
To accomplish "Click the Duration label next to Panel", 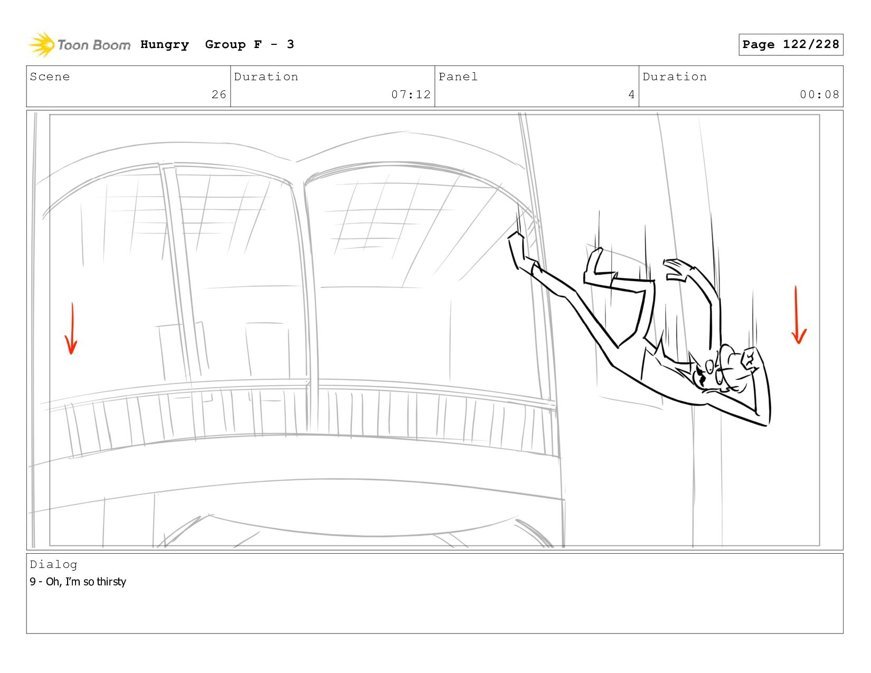I will pos(675,77).
